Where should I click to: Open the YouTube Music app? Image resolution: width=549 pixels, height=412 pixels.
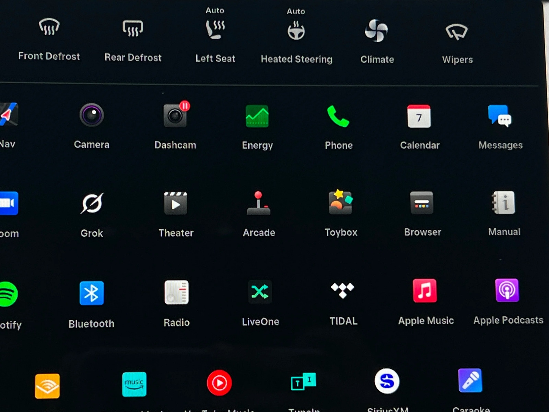coord(219,382)
